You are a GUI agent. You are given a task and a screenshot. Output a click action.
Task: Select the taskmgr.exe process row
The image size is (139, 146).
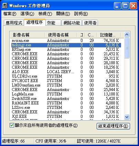pos(66,45)
